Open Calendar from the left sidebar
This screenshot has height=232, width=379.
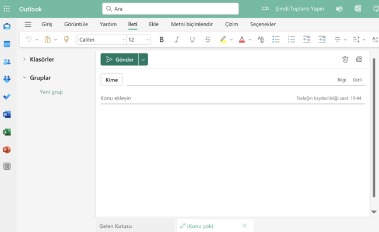click(7, 44)
